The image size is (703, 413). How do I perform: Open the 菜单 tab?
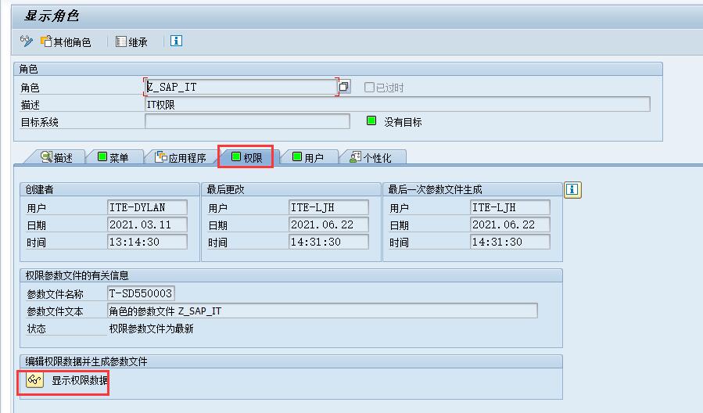pyautogui.click(x=113, y=157)
